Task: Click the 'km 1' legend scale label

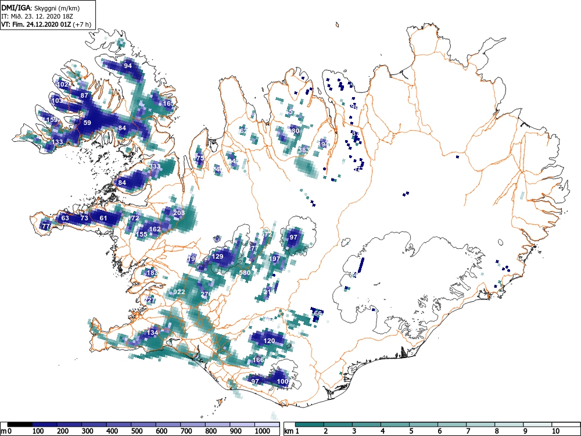Action: tap(292, 431)
